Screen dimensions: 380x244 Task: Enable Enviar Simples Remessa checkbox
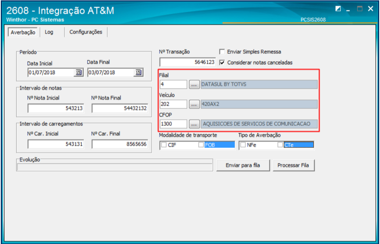222,51
